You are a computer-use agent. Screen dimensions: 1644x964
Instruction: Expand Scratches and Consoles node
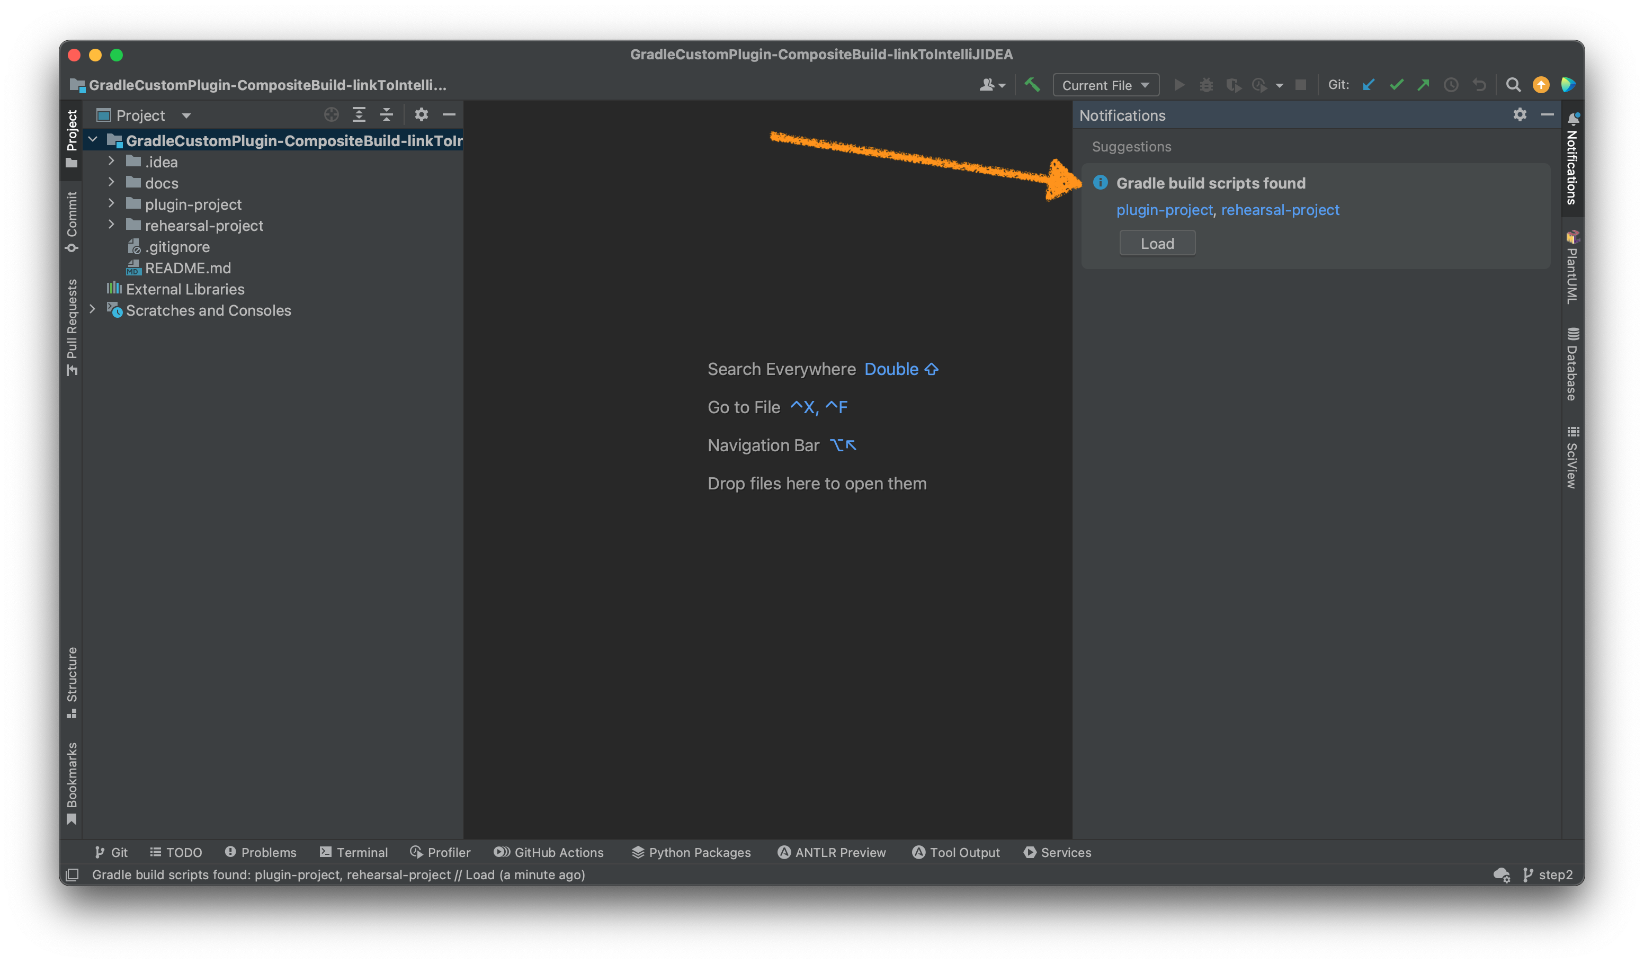[93, 309]
